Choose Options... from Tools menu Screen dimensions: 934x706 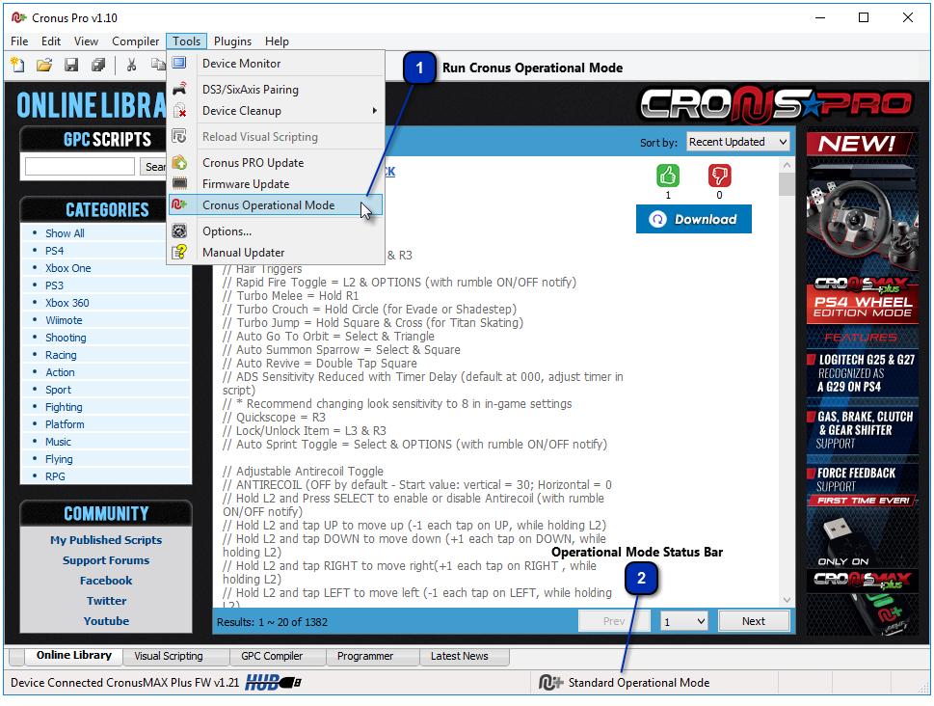[x=276, y=231]
